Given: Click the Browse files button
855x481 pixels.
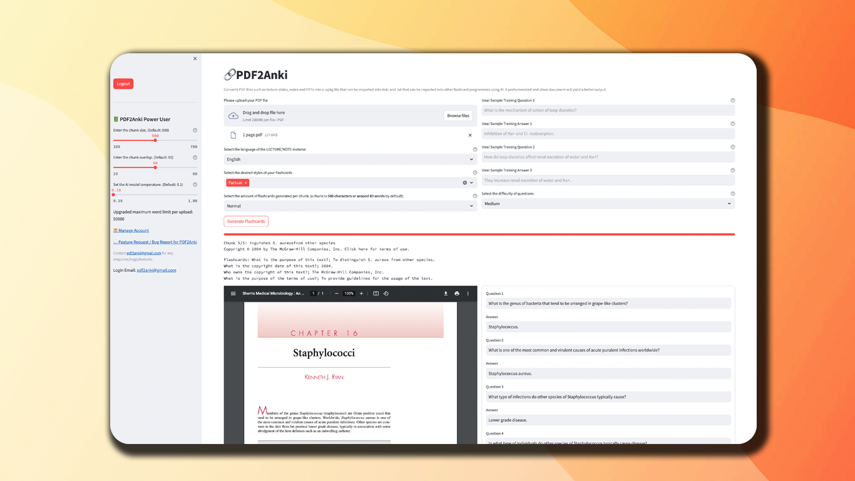Looking at the screenshot, I should [458, 116].
